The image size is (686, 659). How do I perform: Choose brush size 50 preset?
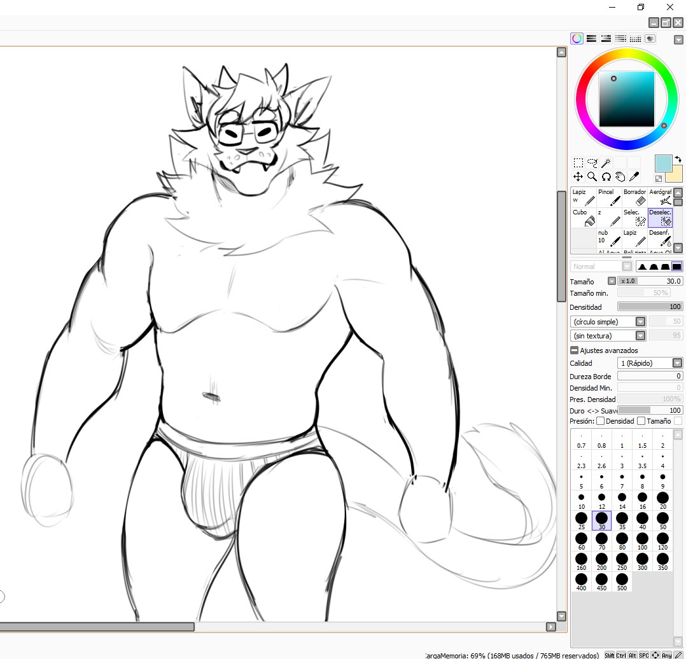(662, 520)
